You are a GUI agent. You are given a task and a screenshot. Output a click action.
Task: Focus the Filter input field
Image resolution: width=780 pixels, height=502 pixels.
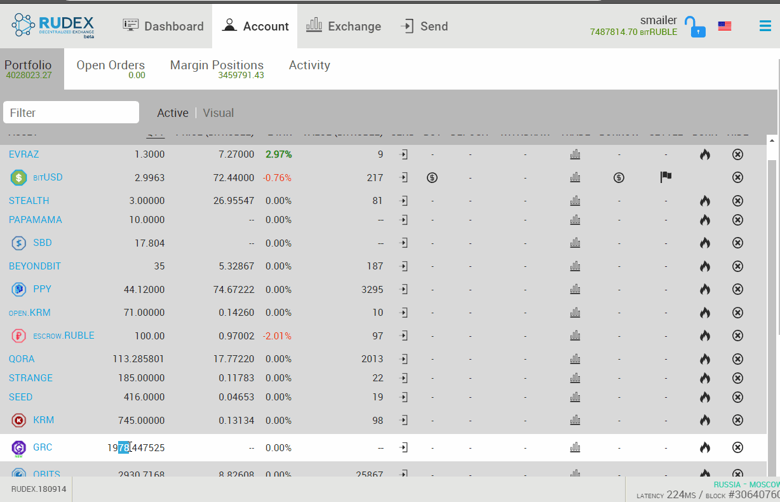coord(71,112)
